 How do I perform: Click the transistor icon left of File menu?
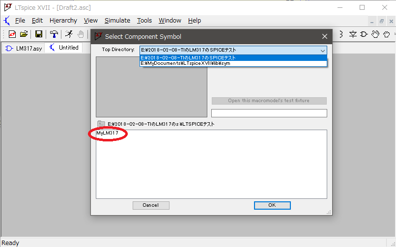(7, 21)
